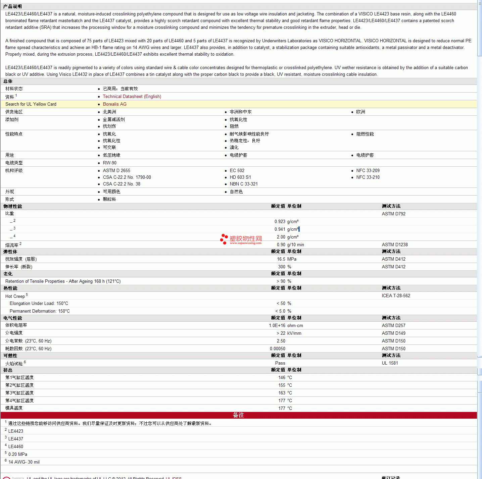Click the 第4气缸区温度 row label
Screen dimensions: 482x479
point(19,401)
